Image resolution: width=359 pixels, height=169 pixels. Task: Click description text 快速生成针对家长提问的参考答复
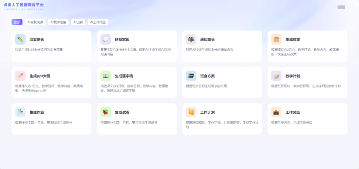pos(39,50)
